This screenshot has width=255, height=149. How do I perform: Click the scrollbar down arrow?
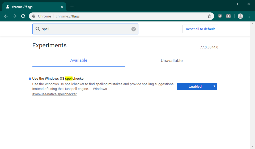(252, 147)
